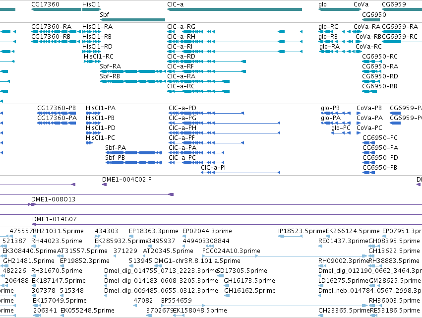This screenshot has width=422, height=318.
Task: Select the GH16162.5prime EST label
Action: 250,291
